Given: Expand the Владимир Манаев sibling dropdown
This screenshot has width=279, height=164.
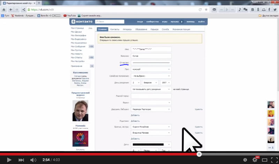Looking at the screenshot, I should (x=151, y=133).
